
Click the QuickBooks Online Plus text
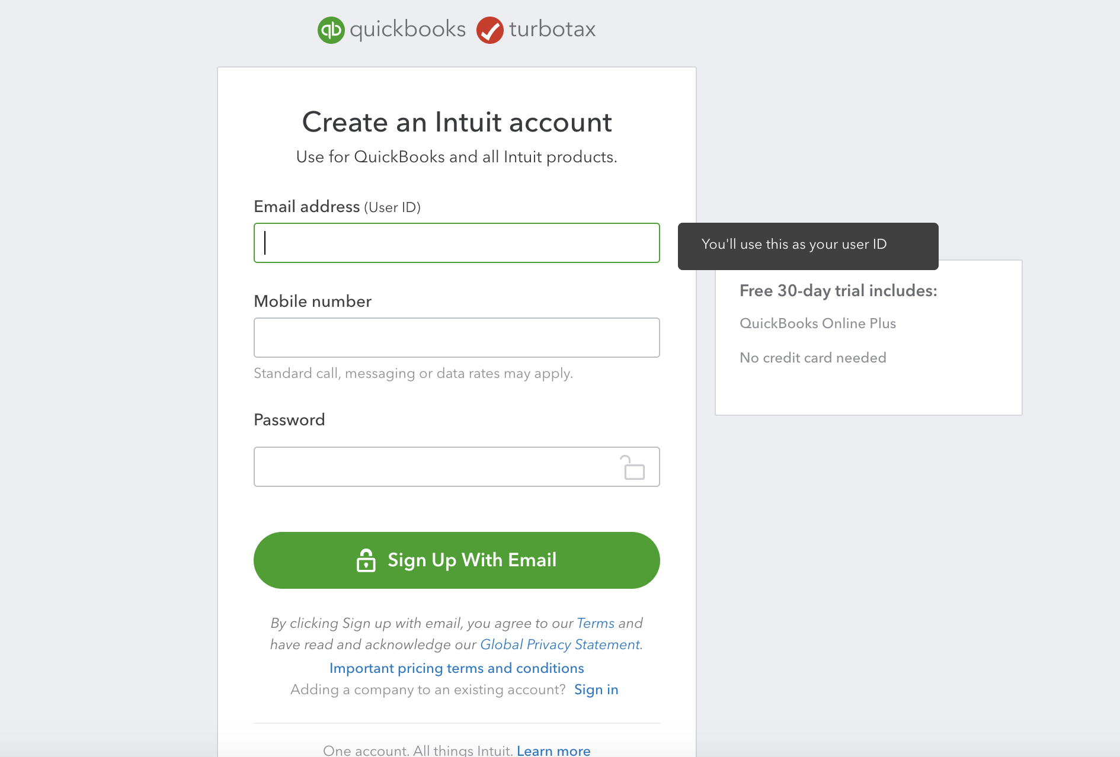(x=818, y=323)
